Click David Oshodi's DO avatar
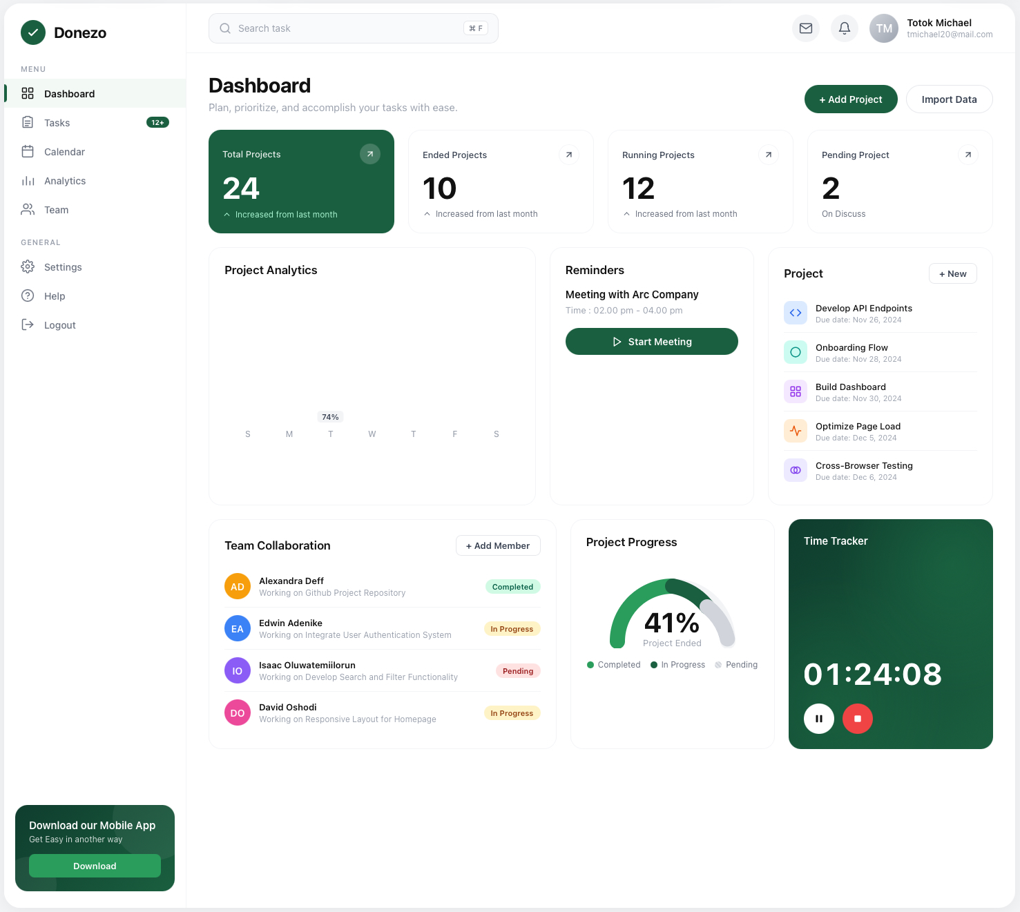1020x912 pixels. pos(238,712)
